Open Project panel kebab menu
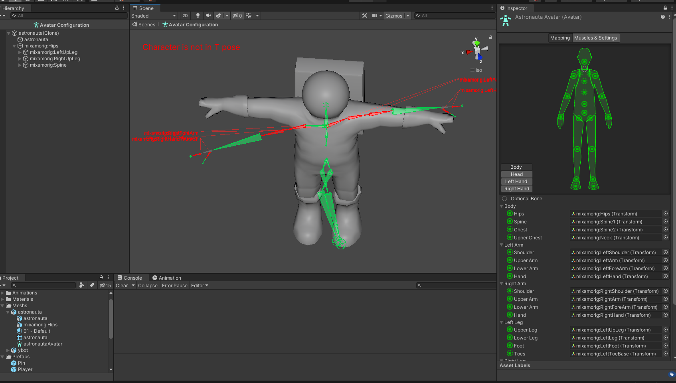 108,277
